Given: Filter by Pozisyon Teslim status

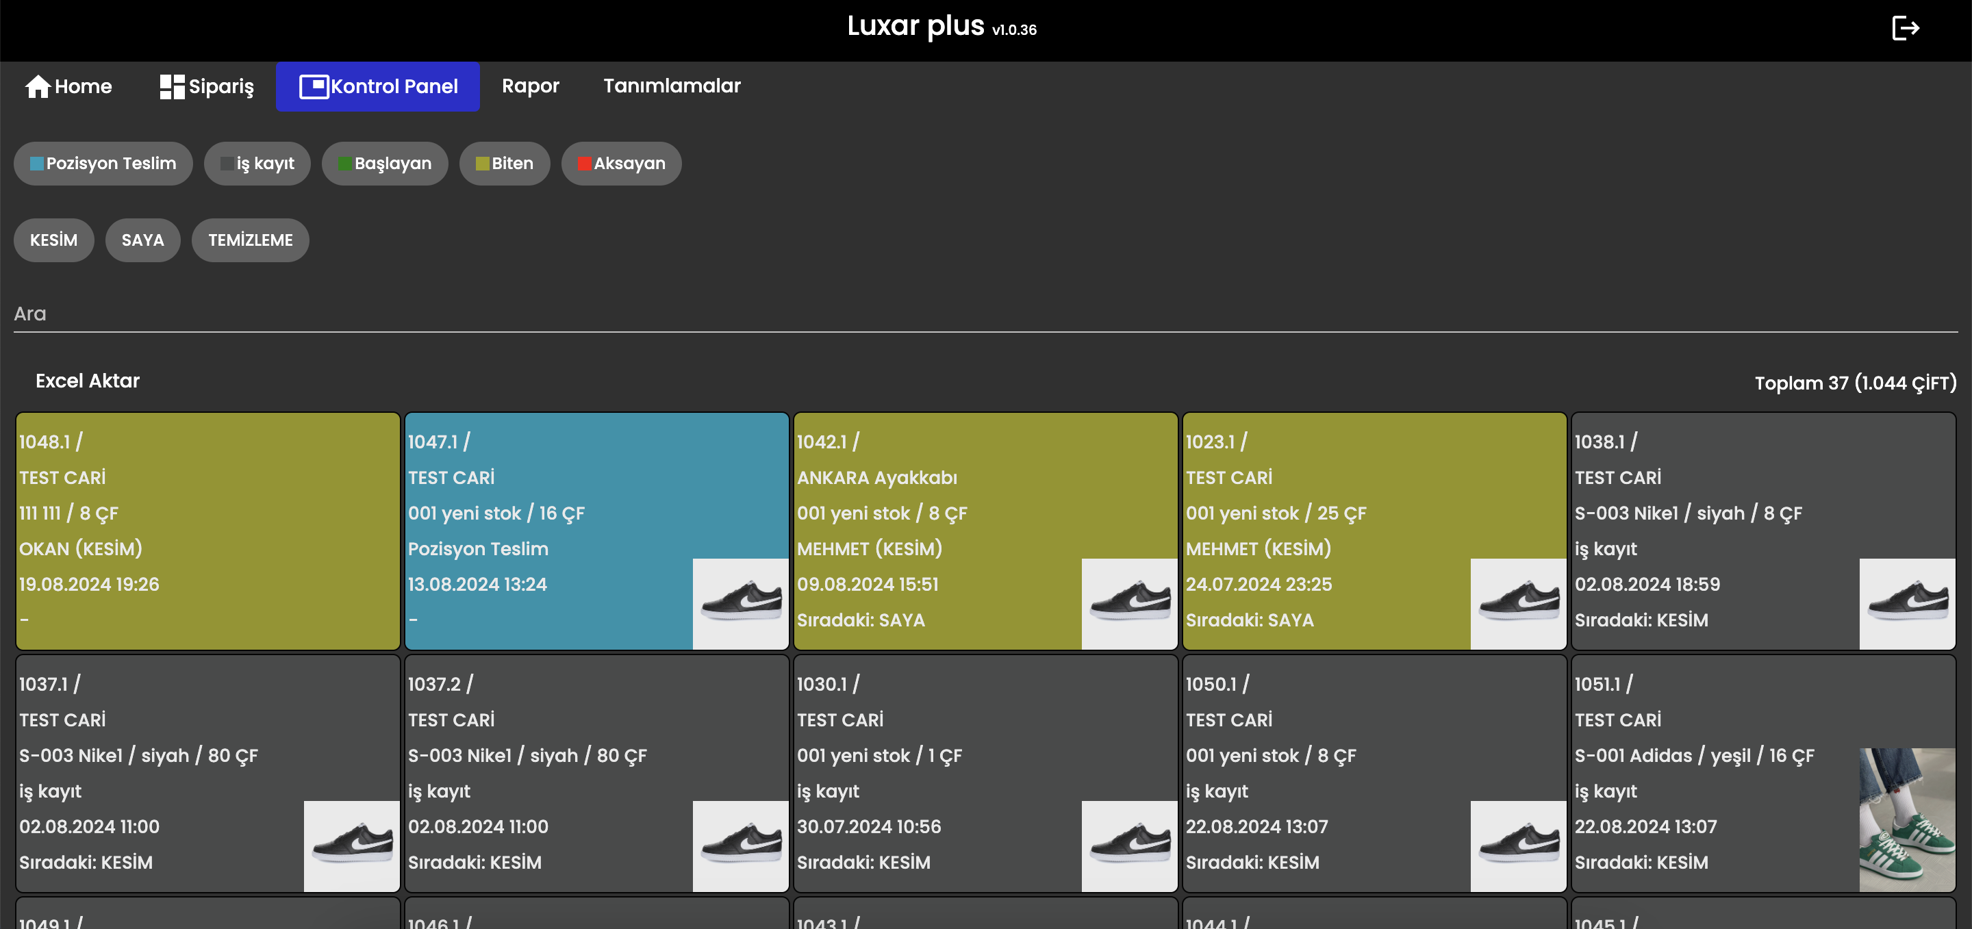Looking at the screenshot, I should click(x=103, y=164).
